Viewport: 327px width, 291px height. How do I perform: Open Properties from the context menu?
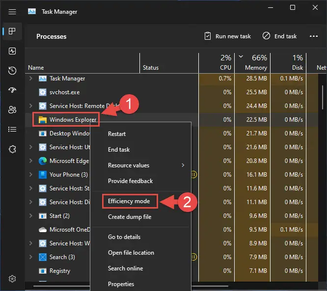pos(141,284)
